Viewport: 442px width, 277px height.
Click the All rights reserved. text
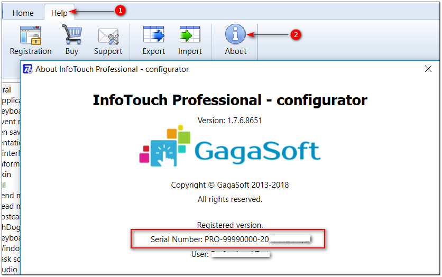pyautogui.click(x=230, y=199)
